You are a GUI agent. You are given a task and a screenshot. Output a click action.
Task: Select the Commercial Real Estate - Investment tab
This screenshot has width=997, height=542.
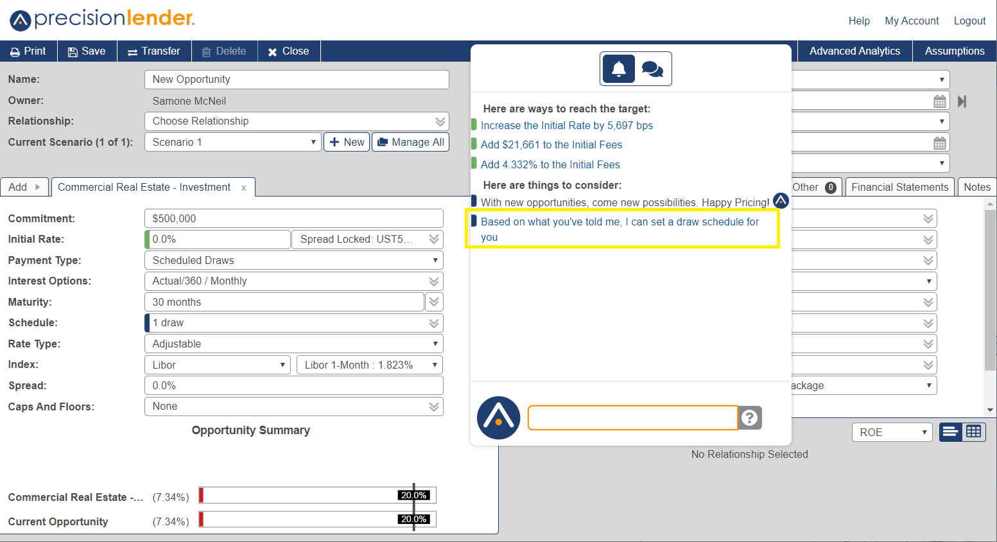tap(144, 187)
